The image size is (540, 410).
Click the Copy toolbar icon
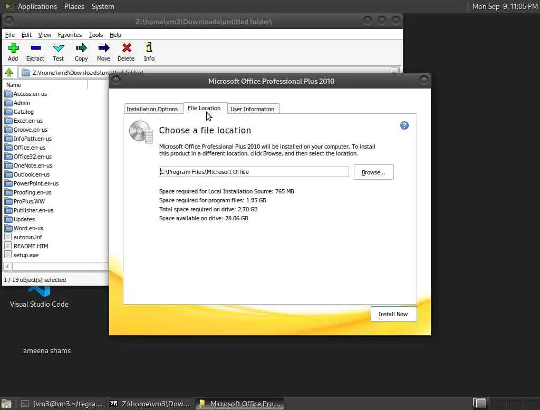click(x=81, y=48)
